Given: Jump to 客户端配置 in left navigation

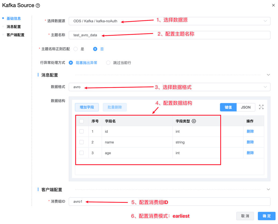Looking at the screenshot, I should tap(15, 35).
